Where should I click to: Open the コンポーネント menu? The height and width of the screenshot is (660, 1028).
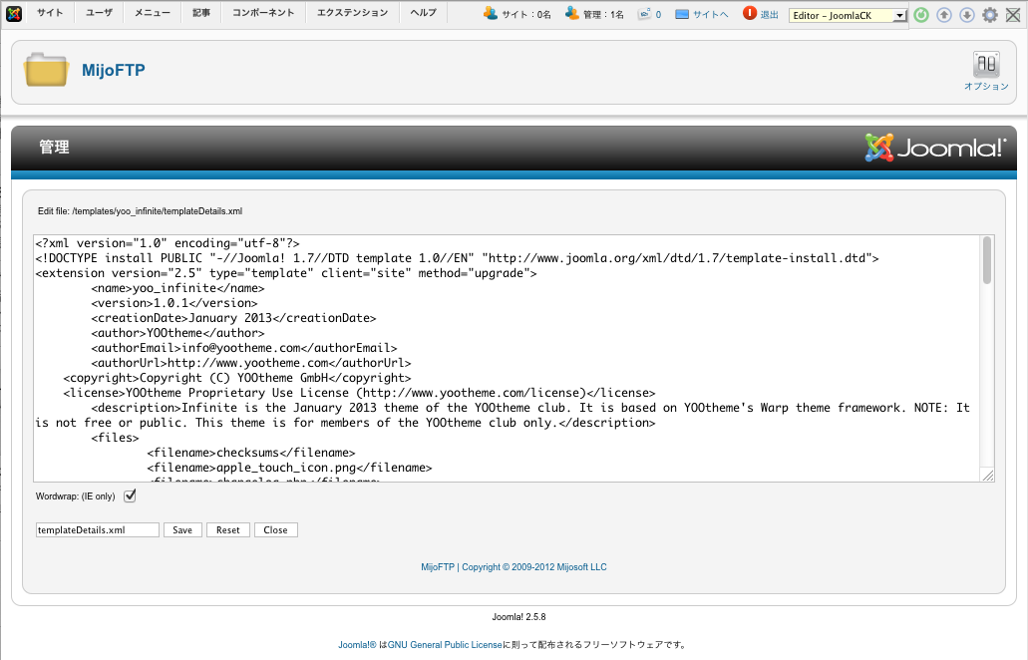[263, 13]
